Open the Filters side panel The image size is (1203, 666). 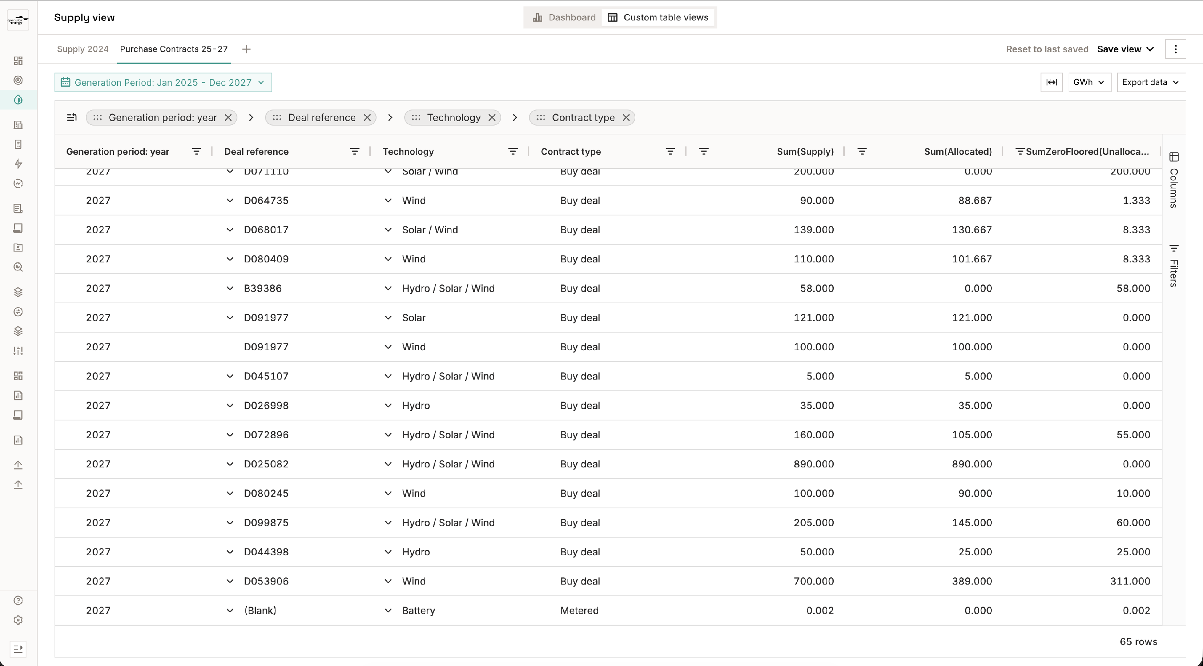click(1174, 265)
